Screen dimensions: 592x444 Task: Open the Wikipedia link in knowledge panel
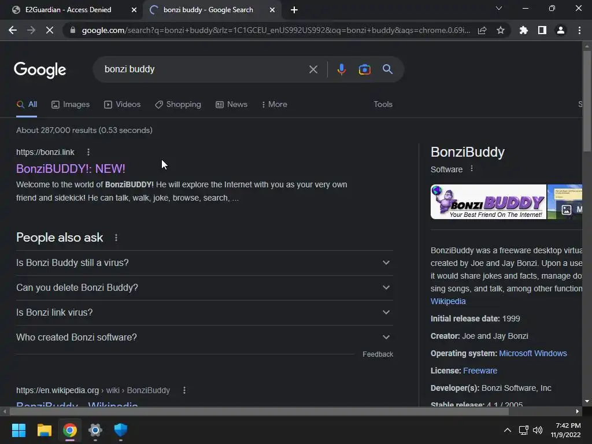coord(448,301)
